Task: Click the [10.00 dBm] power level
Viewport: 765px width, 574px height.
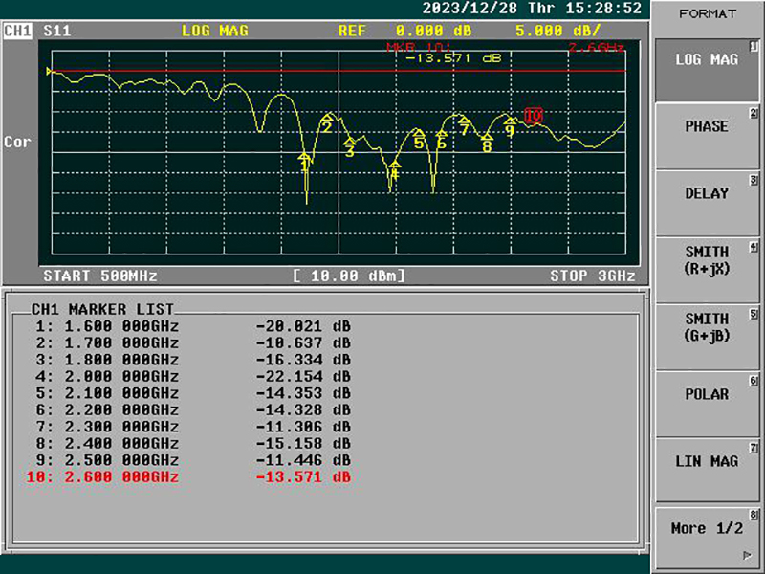Action: tap(349, 276)
